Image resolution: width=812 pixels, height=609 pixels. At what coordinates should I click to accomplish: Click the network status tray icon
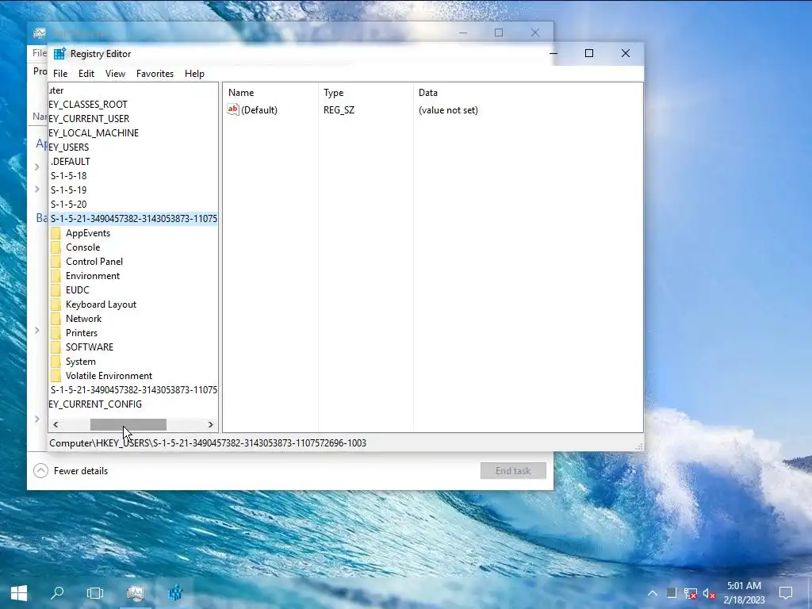(x=691, y=593)
